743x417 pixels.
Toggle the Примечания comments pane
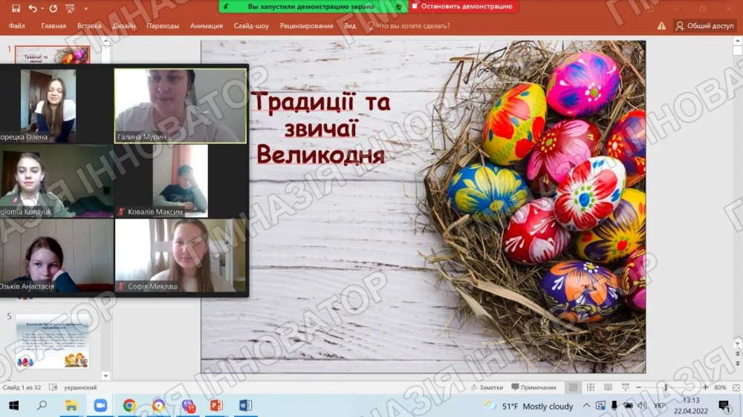pyautogui.click(x=534, y=387)
